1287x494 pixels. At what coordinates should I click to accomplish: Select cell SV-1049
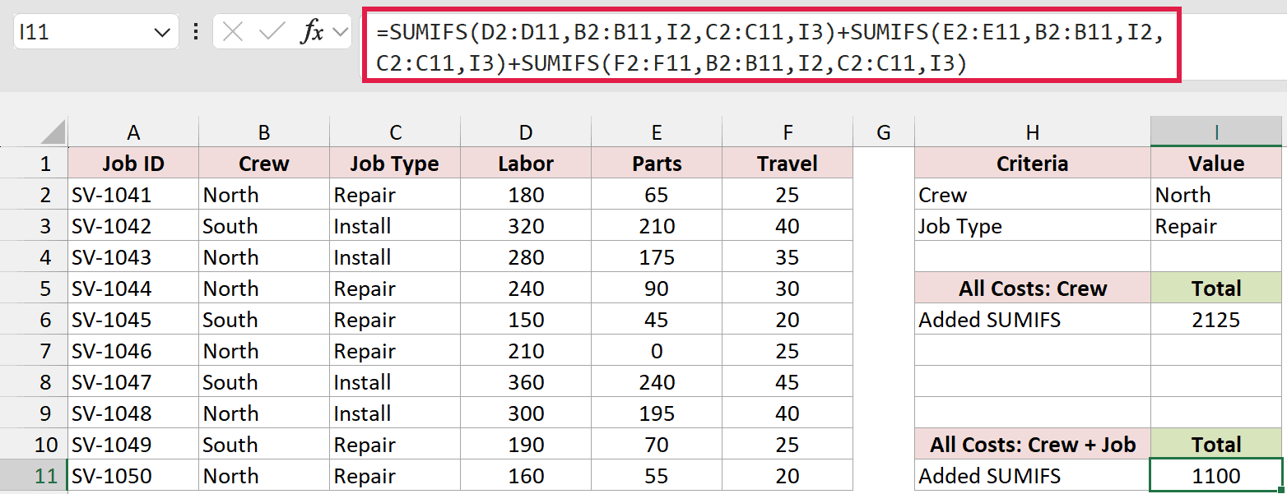(x=133, y=445)
